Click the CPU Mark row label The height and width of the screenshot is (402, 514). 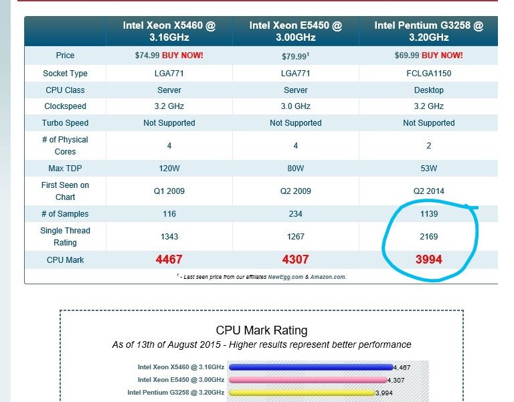[x=65, y=260]
